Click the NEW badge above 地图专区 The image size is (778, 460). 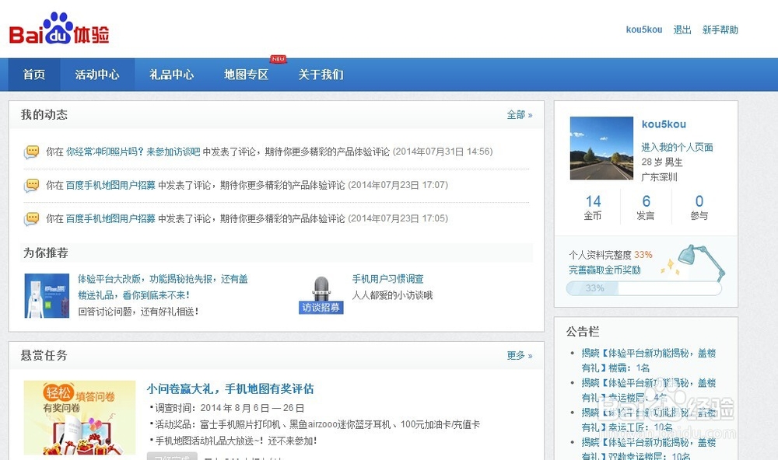pyautogui.click(x=279, y=60)
